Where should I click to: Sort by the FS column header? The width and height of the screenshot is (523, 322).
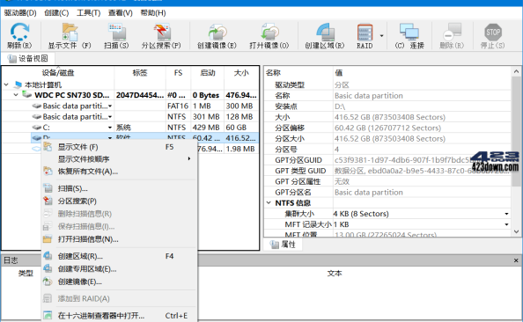click(178, 73)
